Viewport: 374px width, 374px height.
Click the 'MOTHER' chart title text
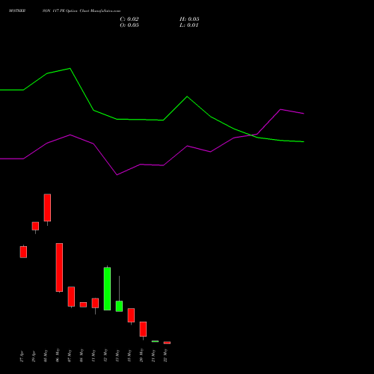coord(17,11)
